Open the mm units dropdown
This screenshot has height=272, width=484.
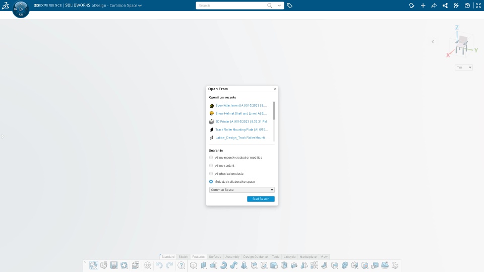pos(464,67)
